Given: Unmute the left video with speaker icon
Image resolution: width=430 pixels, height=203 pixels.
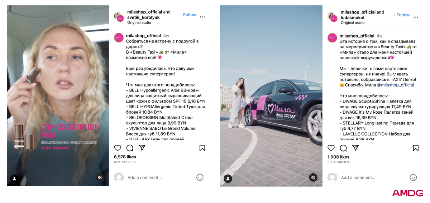Looking at the screenshot, I should pos(100,177).
